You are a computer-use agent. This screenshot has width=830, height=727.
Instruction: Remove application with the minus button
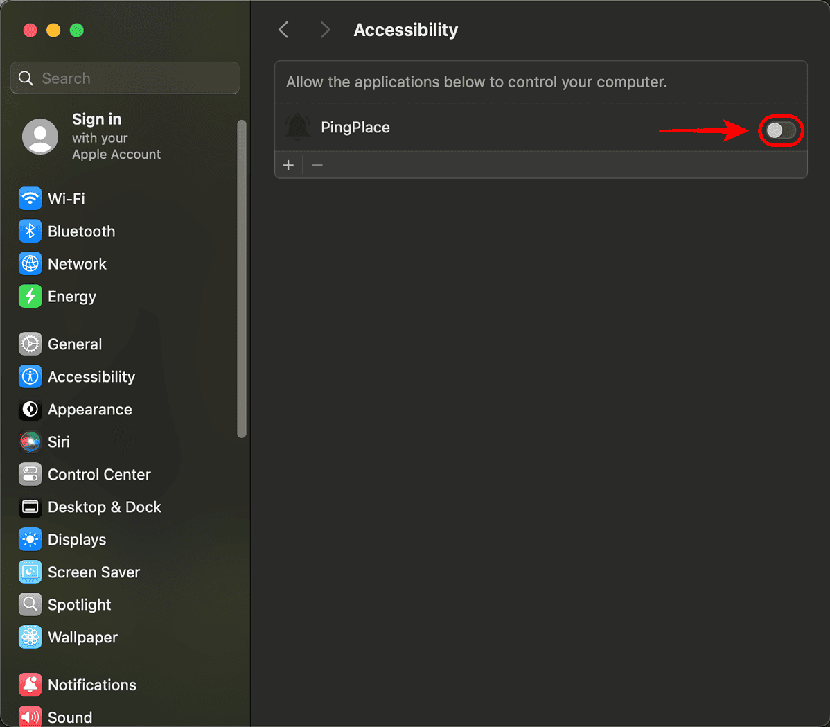[317, 165]
